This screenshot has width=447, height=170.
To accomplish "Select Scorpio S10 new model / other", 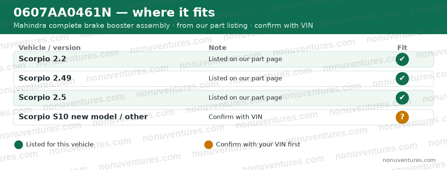I will tap(83, 117).
